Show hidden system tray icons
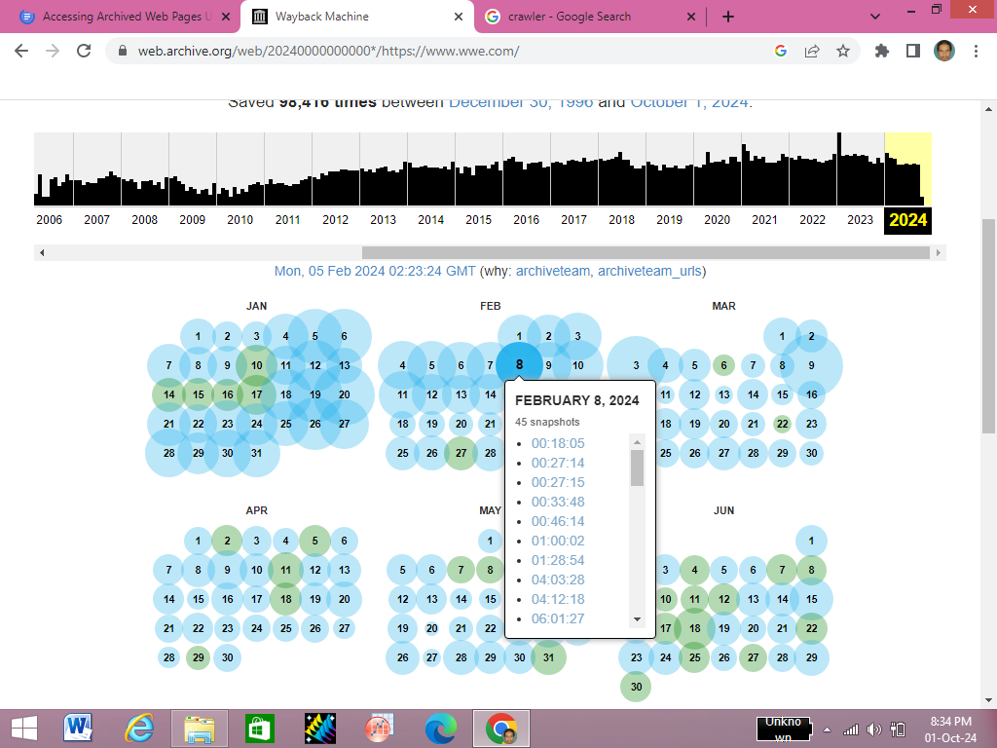 (x=828, y=729)
